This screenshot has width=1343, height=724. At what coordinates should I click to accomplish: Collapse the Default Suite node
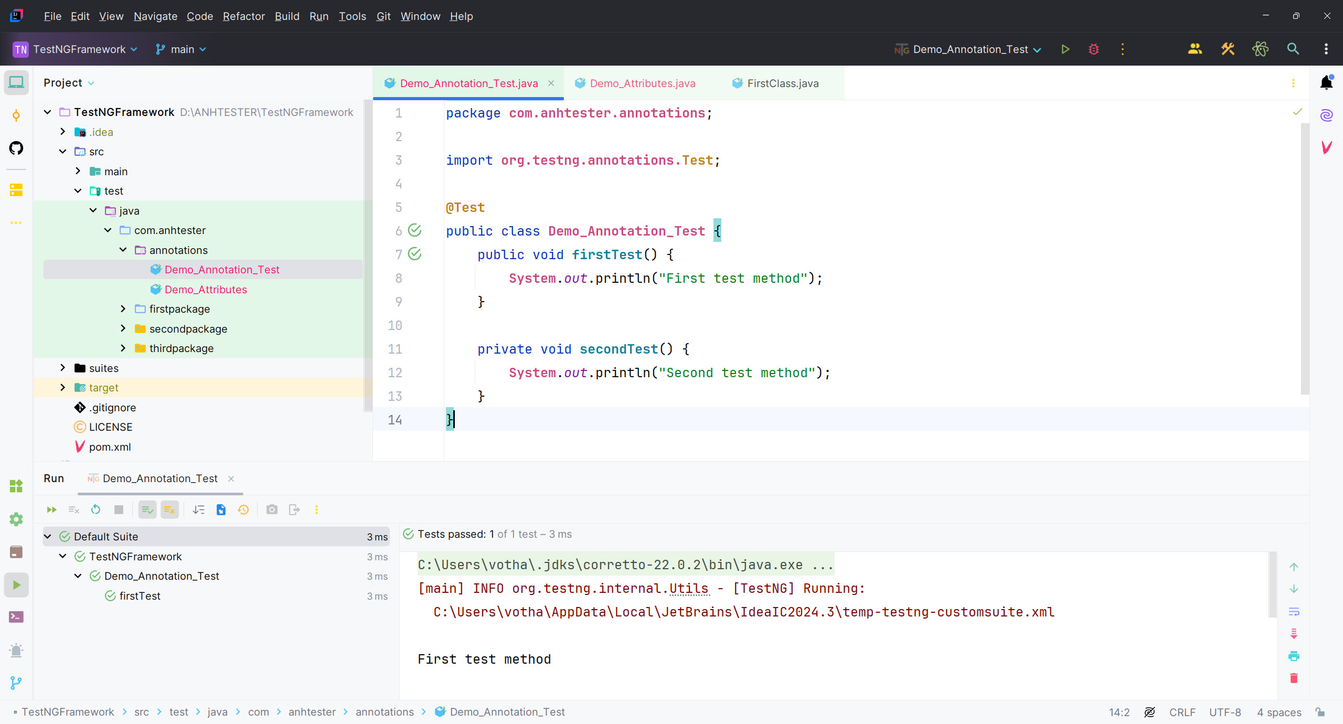pos(48,537)
